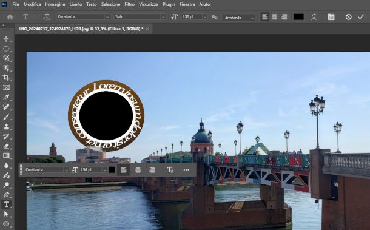Cancel current text edits
Viewport: 370px width, 230px height.
[349, 17]
